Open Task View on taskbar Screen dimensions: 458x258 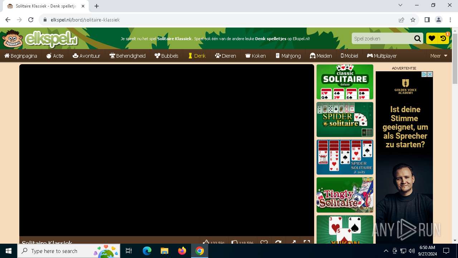click(129, 251)
